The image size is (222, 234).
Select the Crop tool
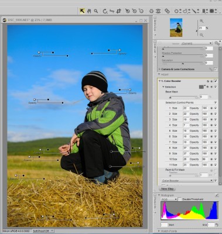118,11
